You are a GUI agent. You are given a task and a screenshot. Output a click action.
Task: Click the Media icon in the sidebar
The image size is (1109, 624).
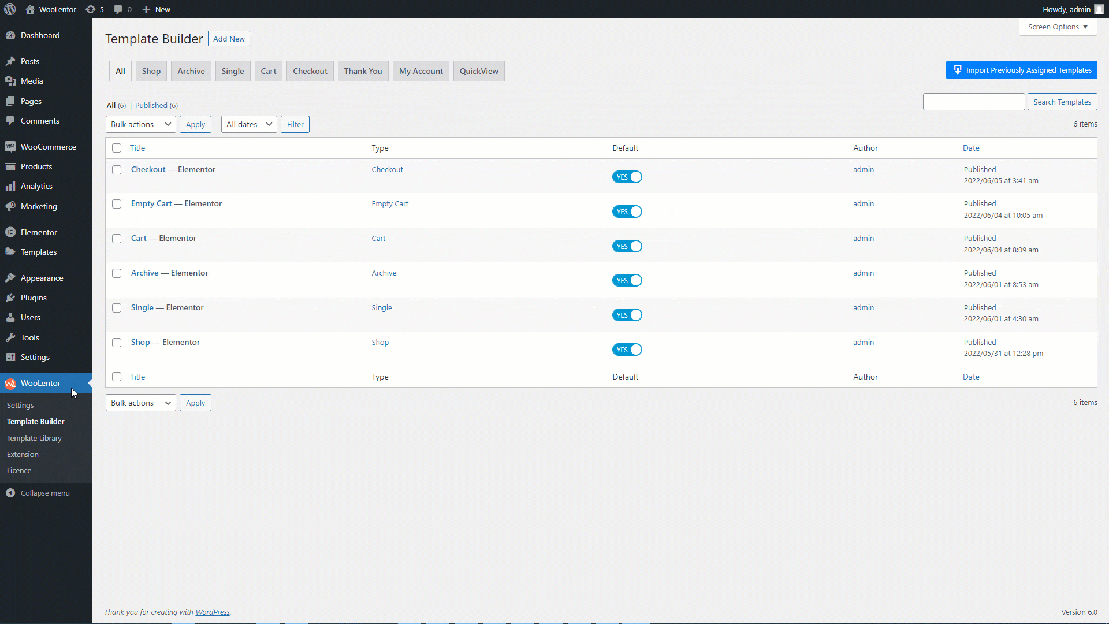pos(10,81)
